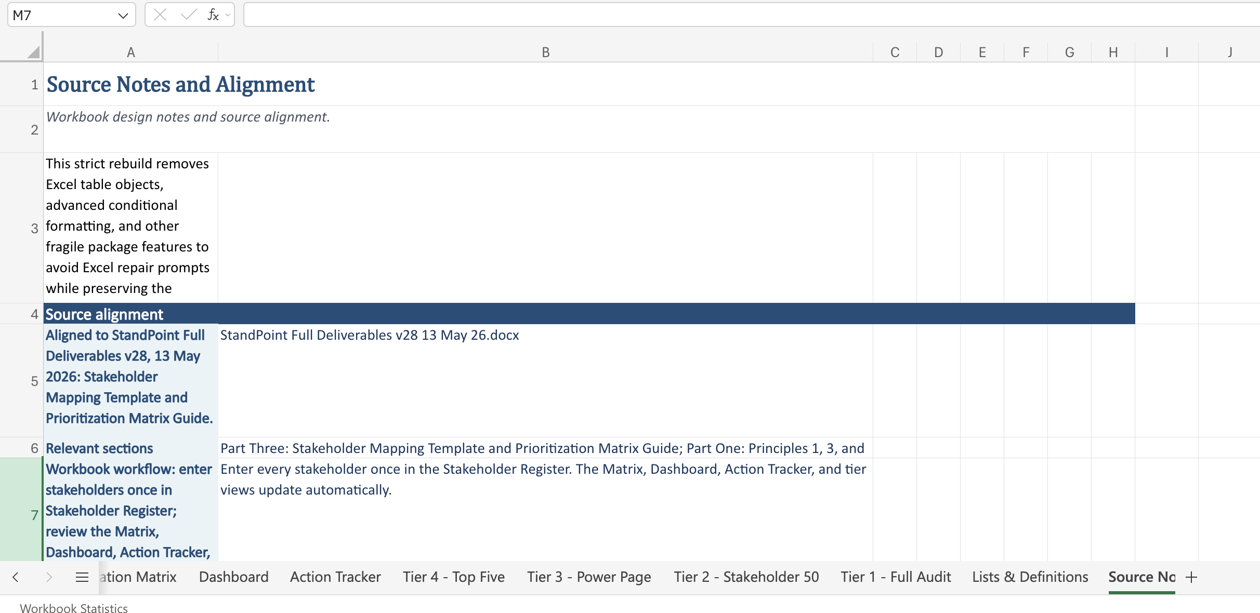The height and width of the screenshot is (613, 1260).
Task: Open the Action Tracker sheet tab
Action: click(x=335, y=577)
